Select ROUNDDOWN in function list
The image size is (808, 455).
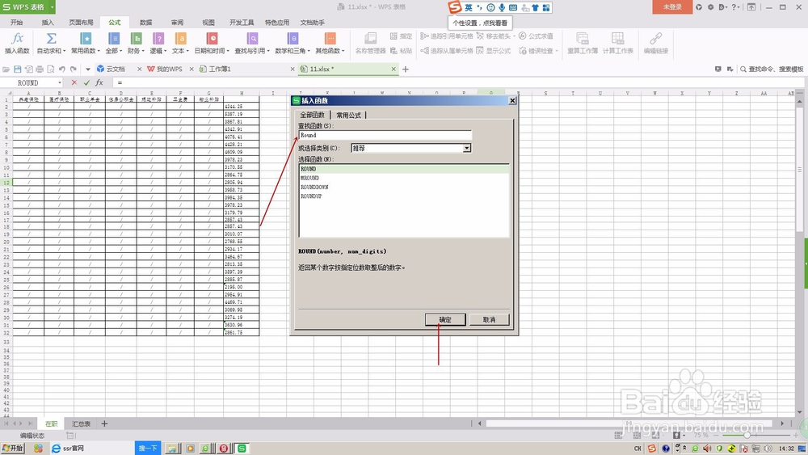(x=314, y=187)
